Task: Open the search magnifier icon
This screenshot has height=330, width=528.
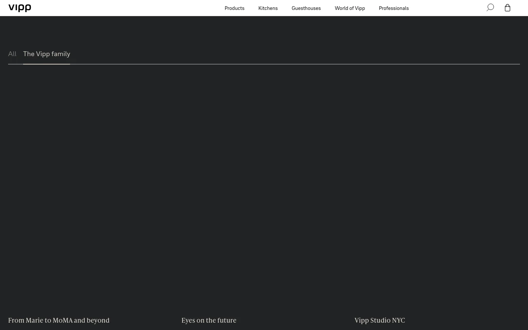Action: tap(490, 8)
